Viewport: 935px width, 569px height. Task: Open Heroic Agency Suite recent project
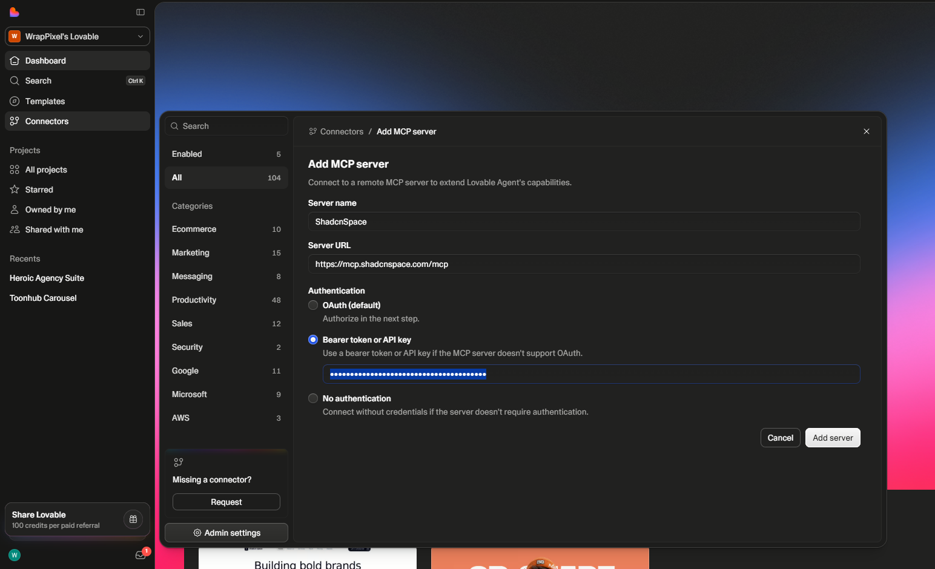tap(47, 278)
